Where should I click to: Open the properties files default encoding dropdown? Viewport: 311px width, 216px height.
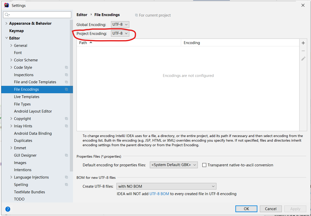point(174,165)
